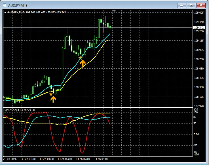
Task: Select the orange star marker near 108.80
Action: (x=80, y=58)
